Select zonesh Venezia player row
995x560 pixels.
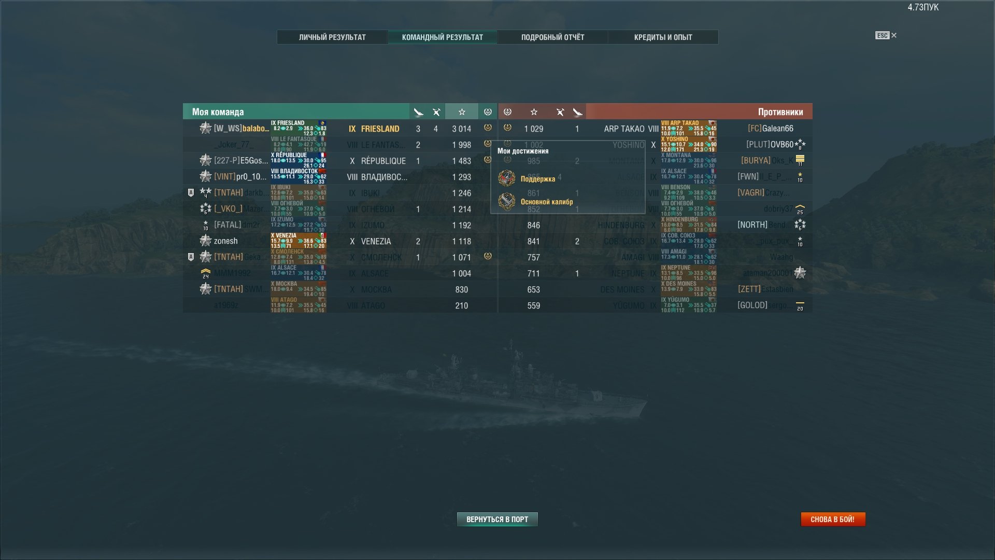coord(340,241)
